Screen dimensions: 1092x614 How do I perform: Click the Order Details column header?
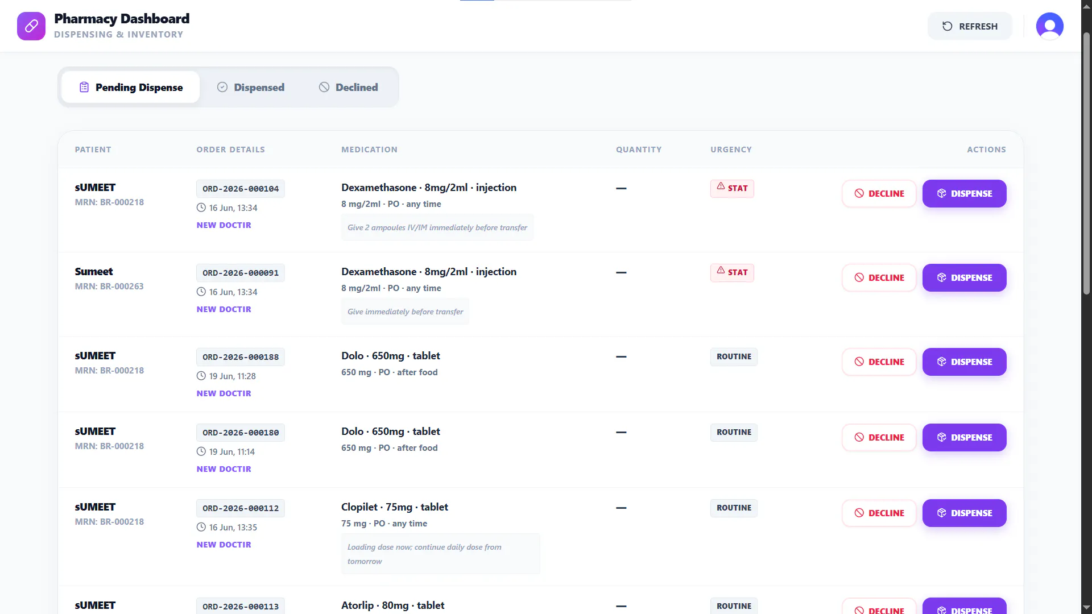[x=230, y=150]
